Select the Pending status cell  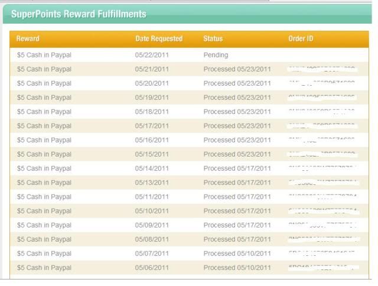click(x=216, y=55)
